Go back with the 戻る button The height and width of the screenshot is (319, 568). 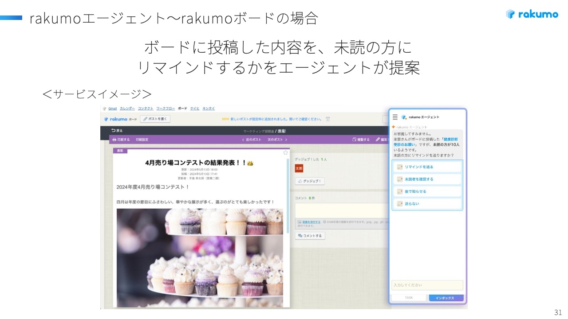(x=117, y=130)
